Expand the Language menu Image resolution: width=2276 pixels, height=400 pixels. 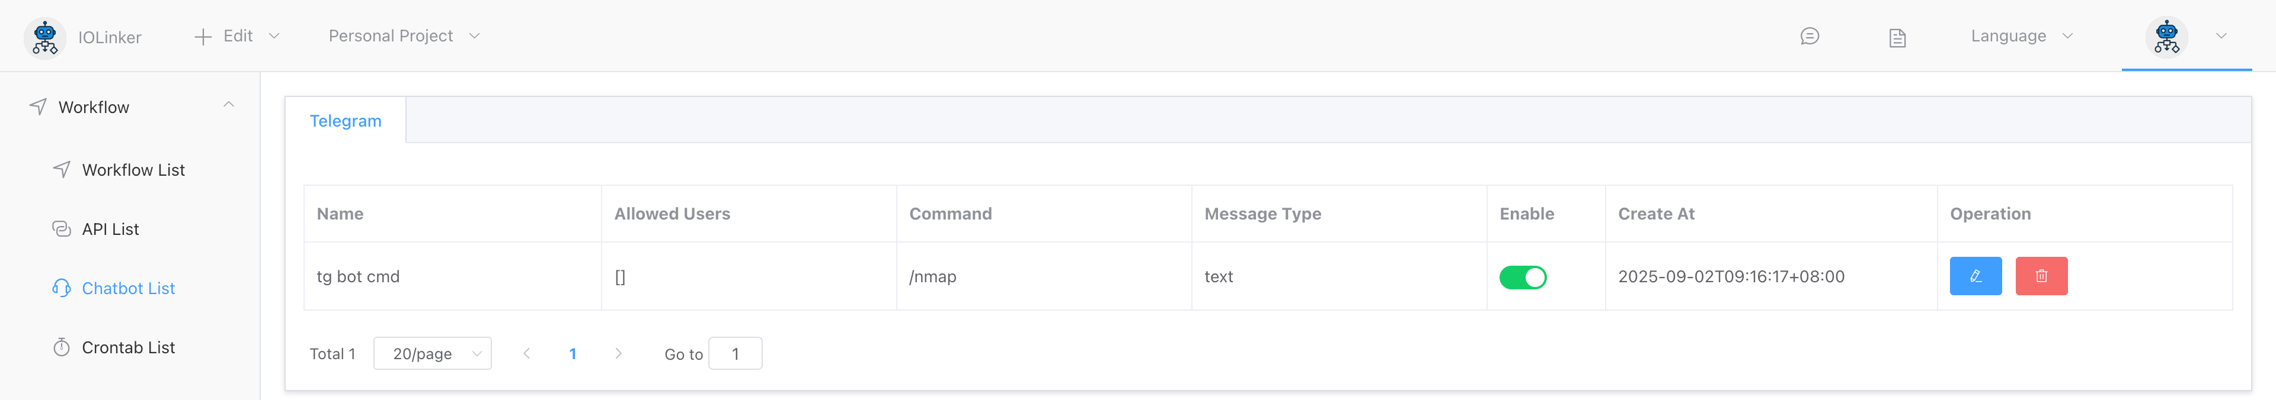coord(2018,36)
